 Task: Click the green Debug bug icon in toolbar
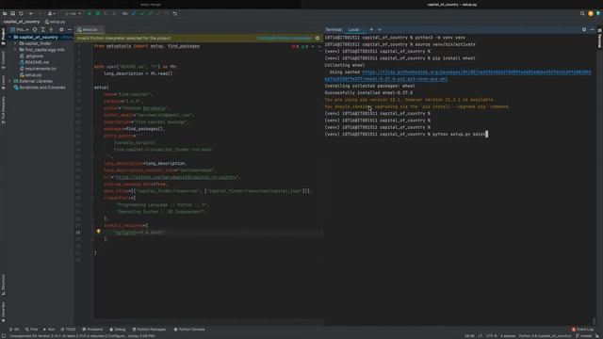(98, 13)
